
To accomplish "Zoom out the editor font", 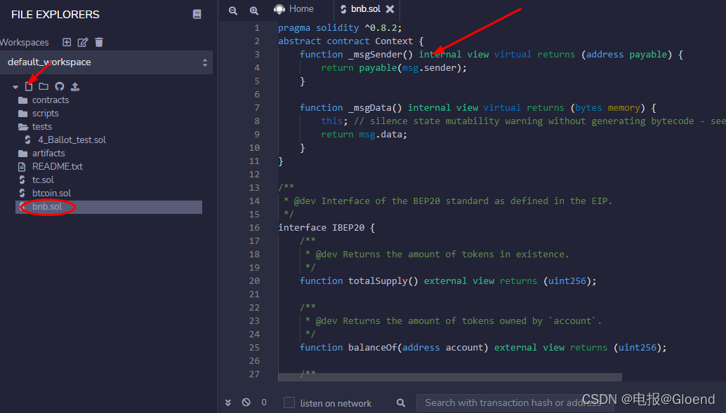I will pos(233,11).
